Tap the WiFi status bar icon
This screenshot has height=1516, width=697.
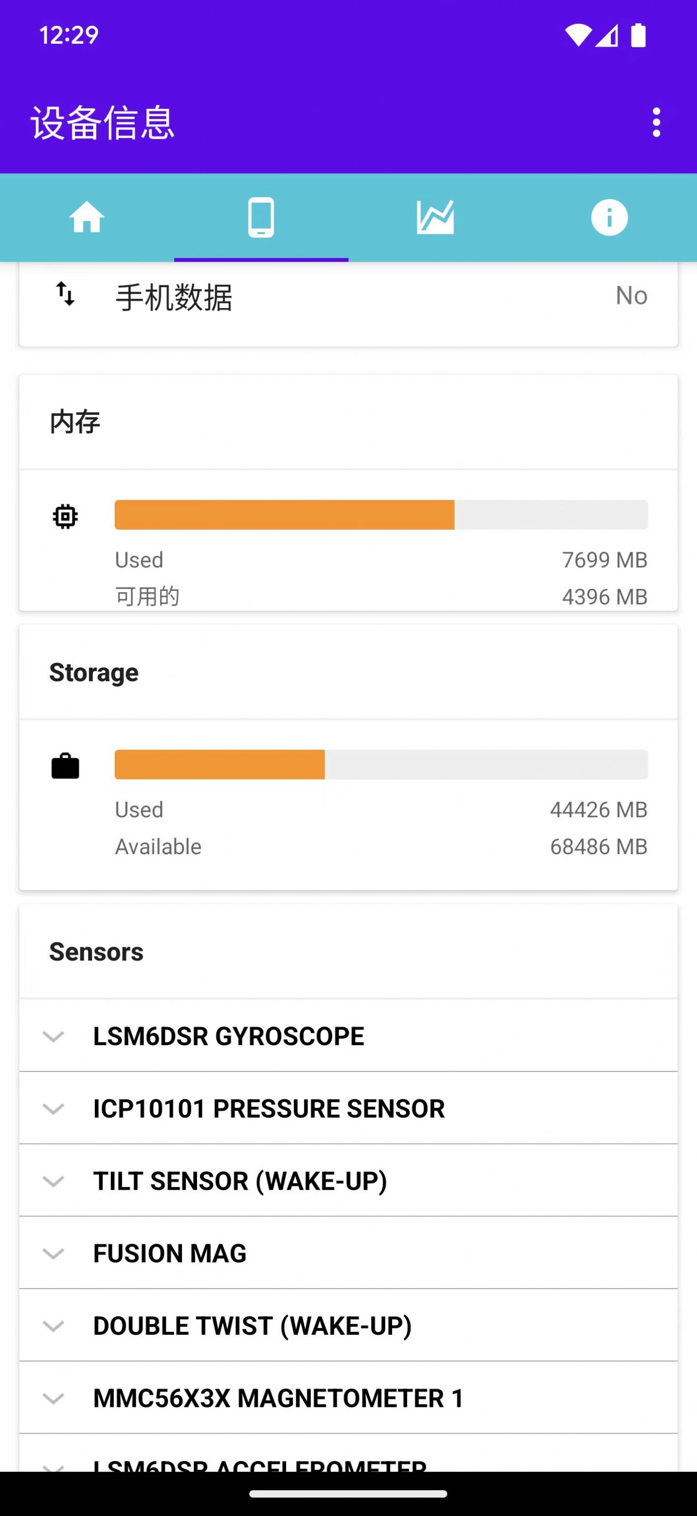(577, 36)
